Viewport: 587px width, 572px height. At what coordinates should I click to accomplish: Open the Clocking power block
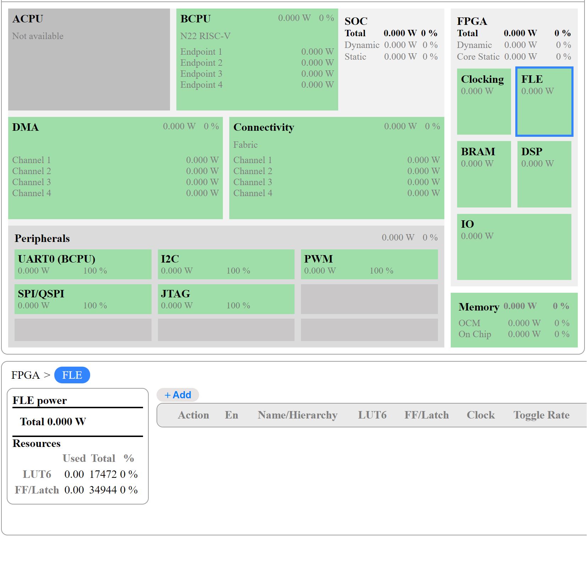pyautogui.click(x=484, y=102)
